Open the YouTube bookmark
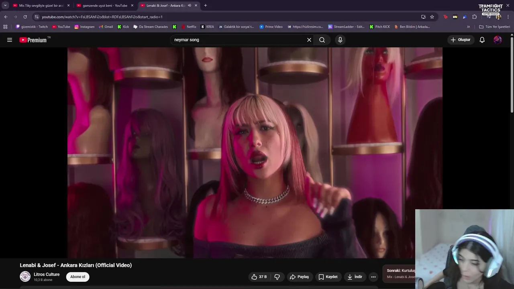The image size is (514, 289). 61,27
